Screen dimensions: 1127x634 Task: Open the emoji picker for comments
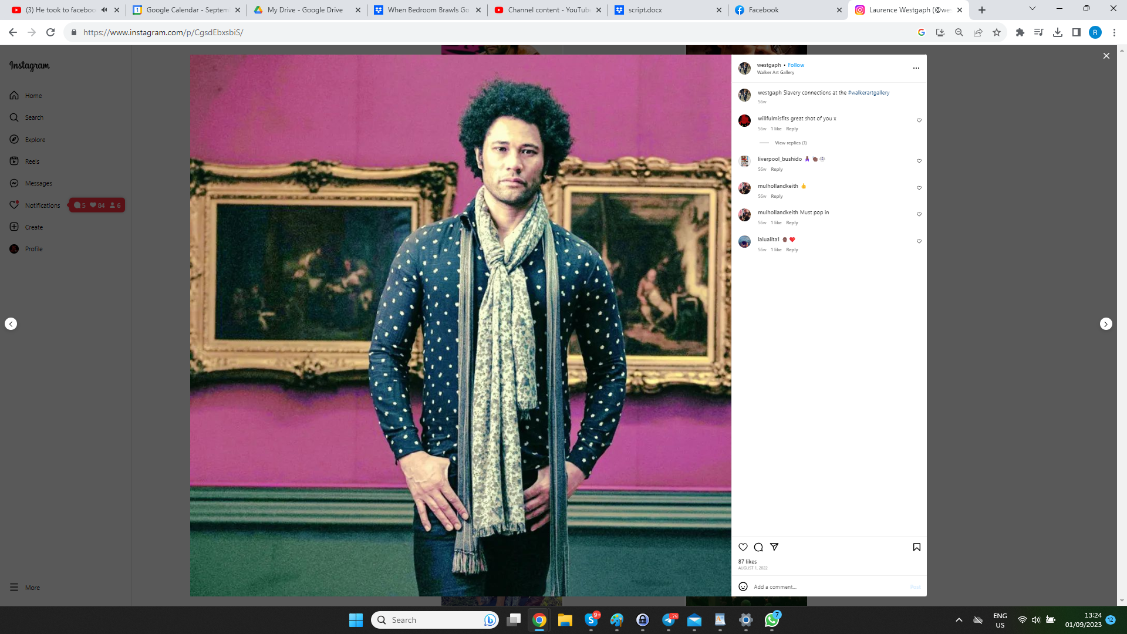pyautogui.click(x=743, y=586)
